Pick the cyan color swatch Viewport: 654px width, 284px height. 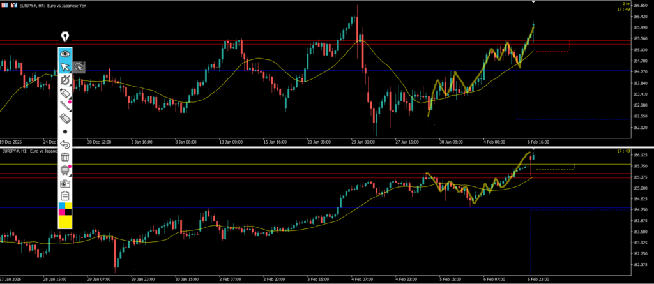point(61,207)
